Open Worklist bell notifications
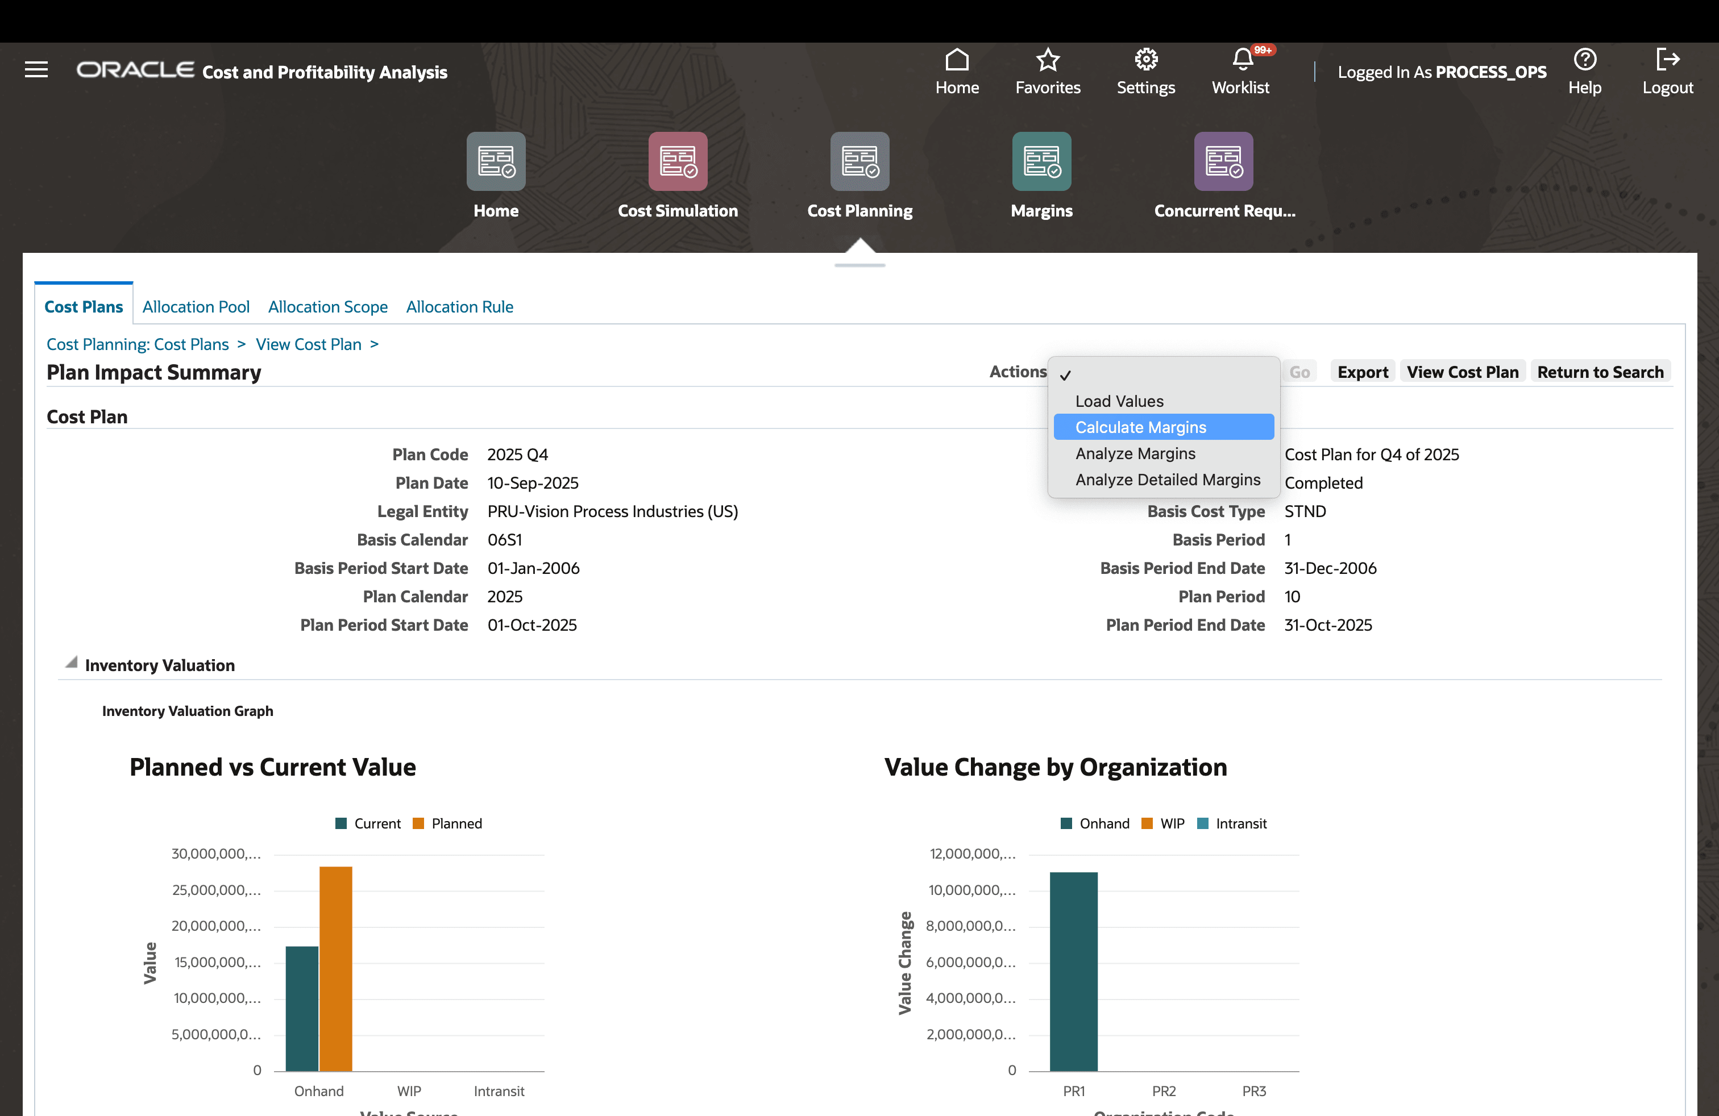1719x1116 pixels. tap(1242, 60)
